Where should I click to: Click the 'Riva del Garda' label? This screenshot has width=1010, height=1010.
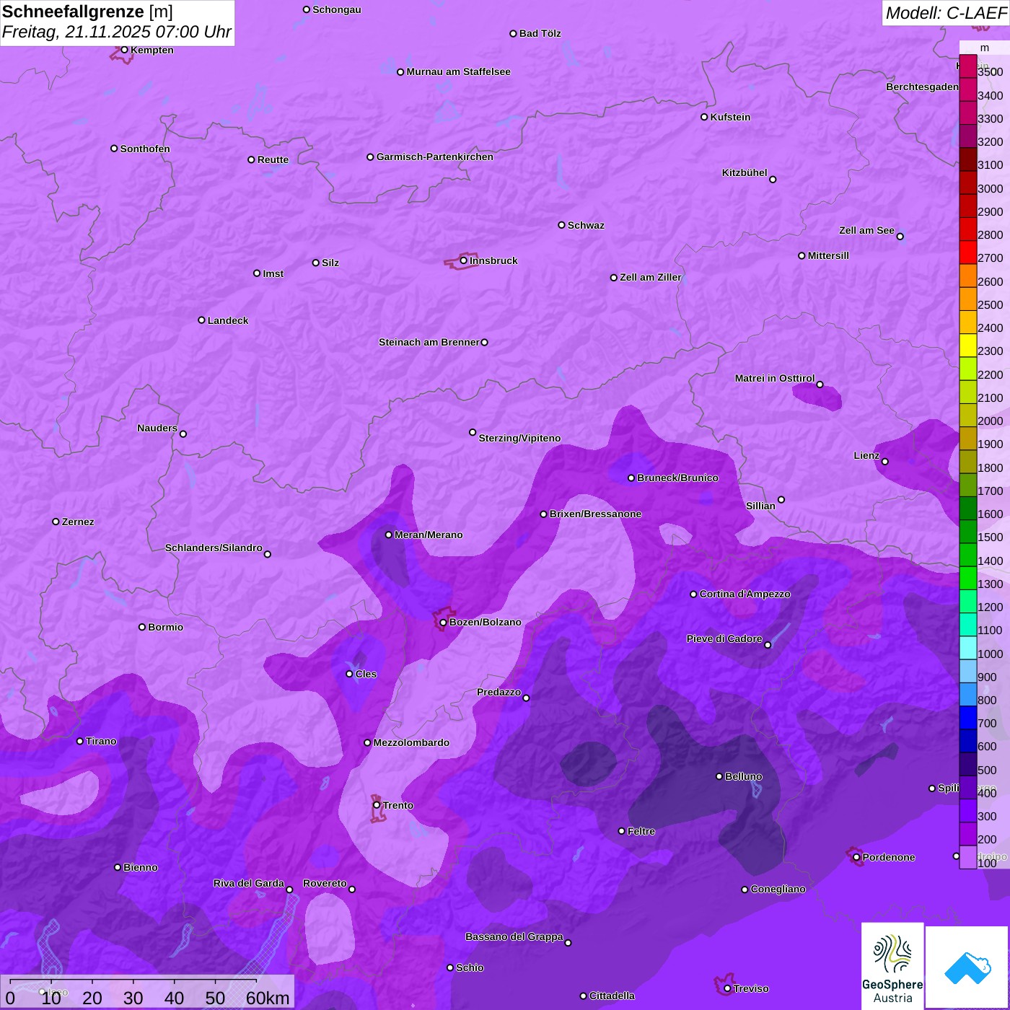[249, 883]
